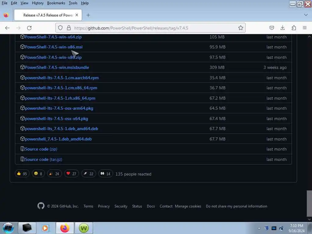Reload the current page
Screen dimensions: 312x234
point(29,28)
